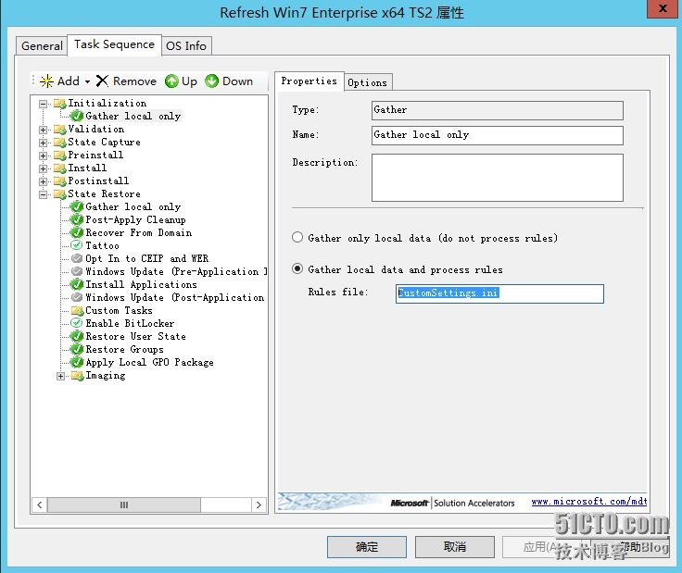Switch to the General tab

coord(42,45)
